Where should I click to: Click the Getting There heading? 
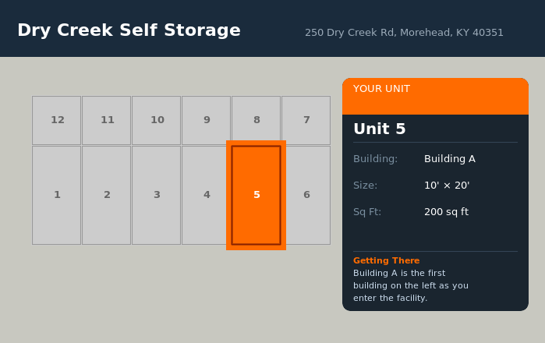coord(386,260)
